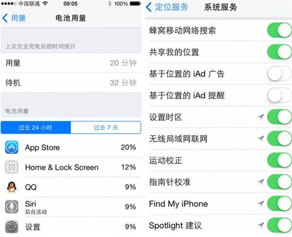Screen dimensions: 292x237
Task: Turn off Find My iPhone toggle
Action: 279,203
